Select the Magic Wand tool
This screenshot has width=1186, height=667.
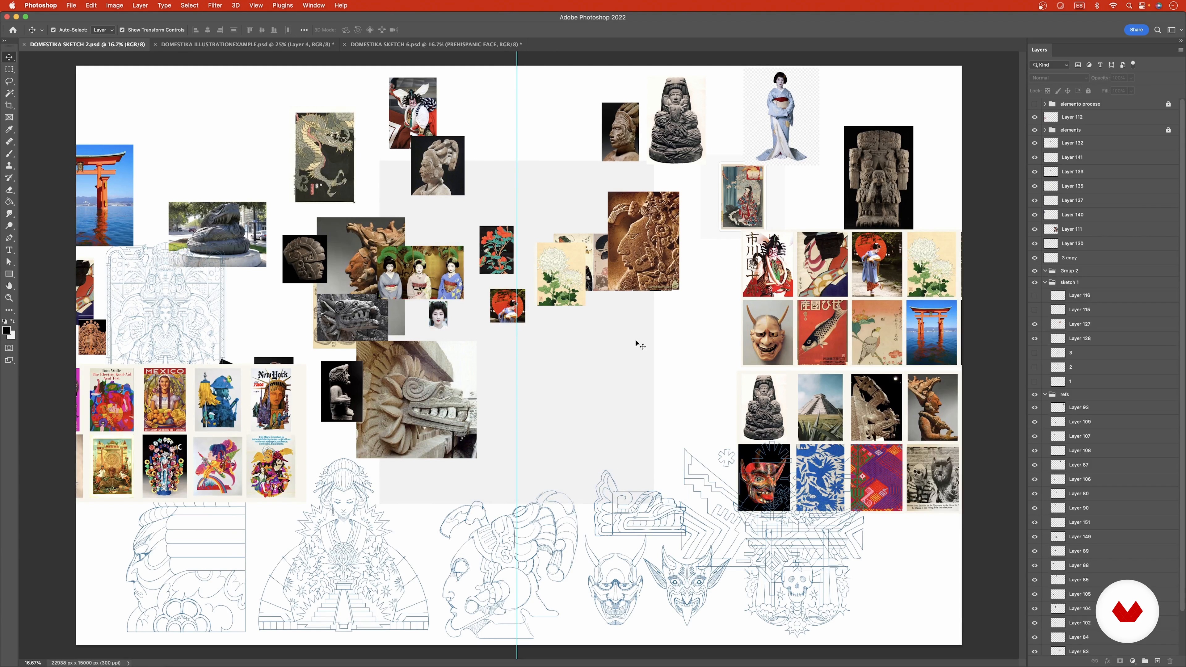click(9, 93)
